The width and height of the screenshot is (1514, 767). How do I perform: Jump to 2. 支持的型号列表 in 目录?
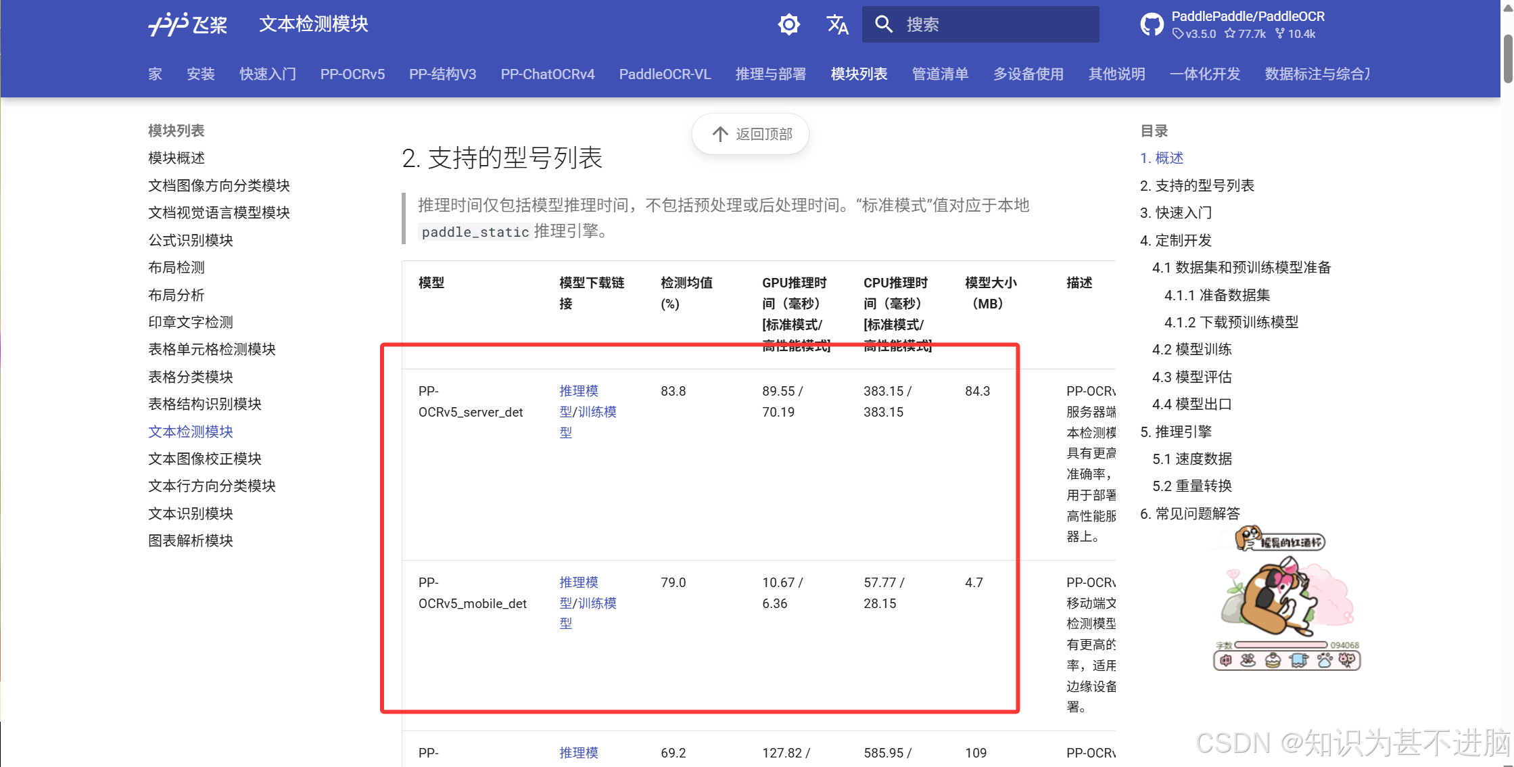(x=1197, y=185)
